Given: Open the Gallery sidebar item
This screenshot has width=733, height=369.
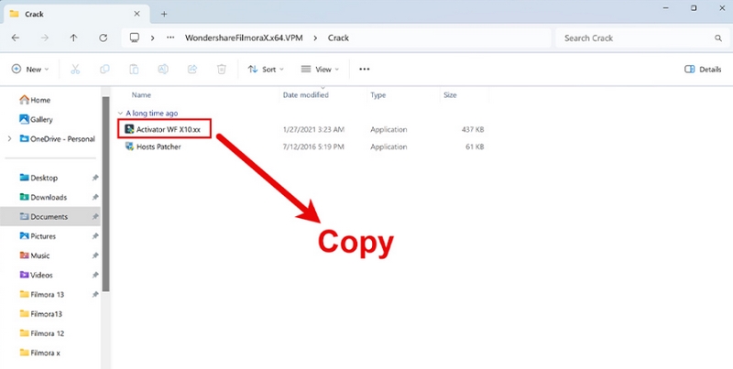Looking at the screenshot, I should tap(41, 119).
